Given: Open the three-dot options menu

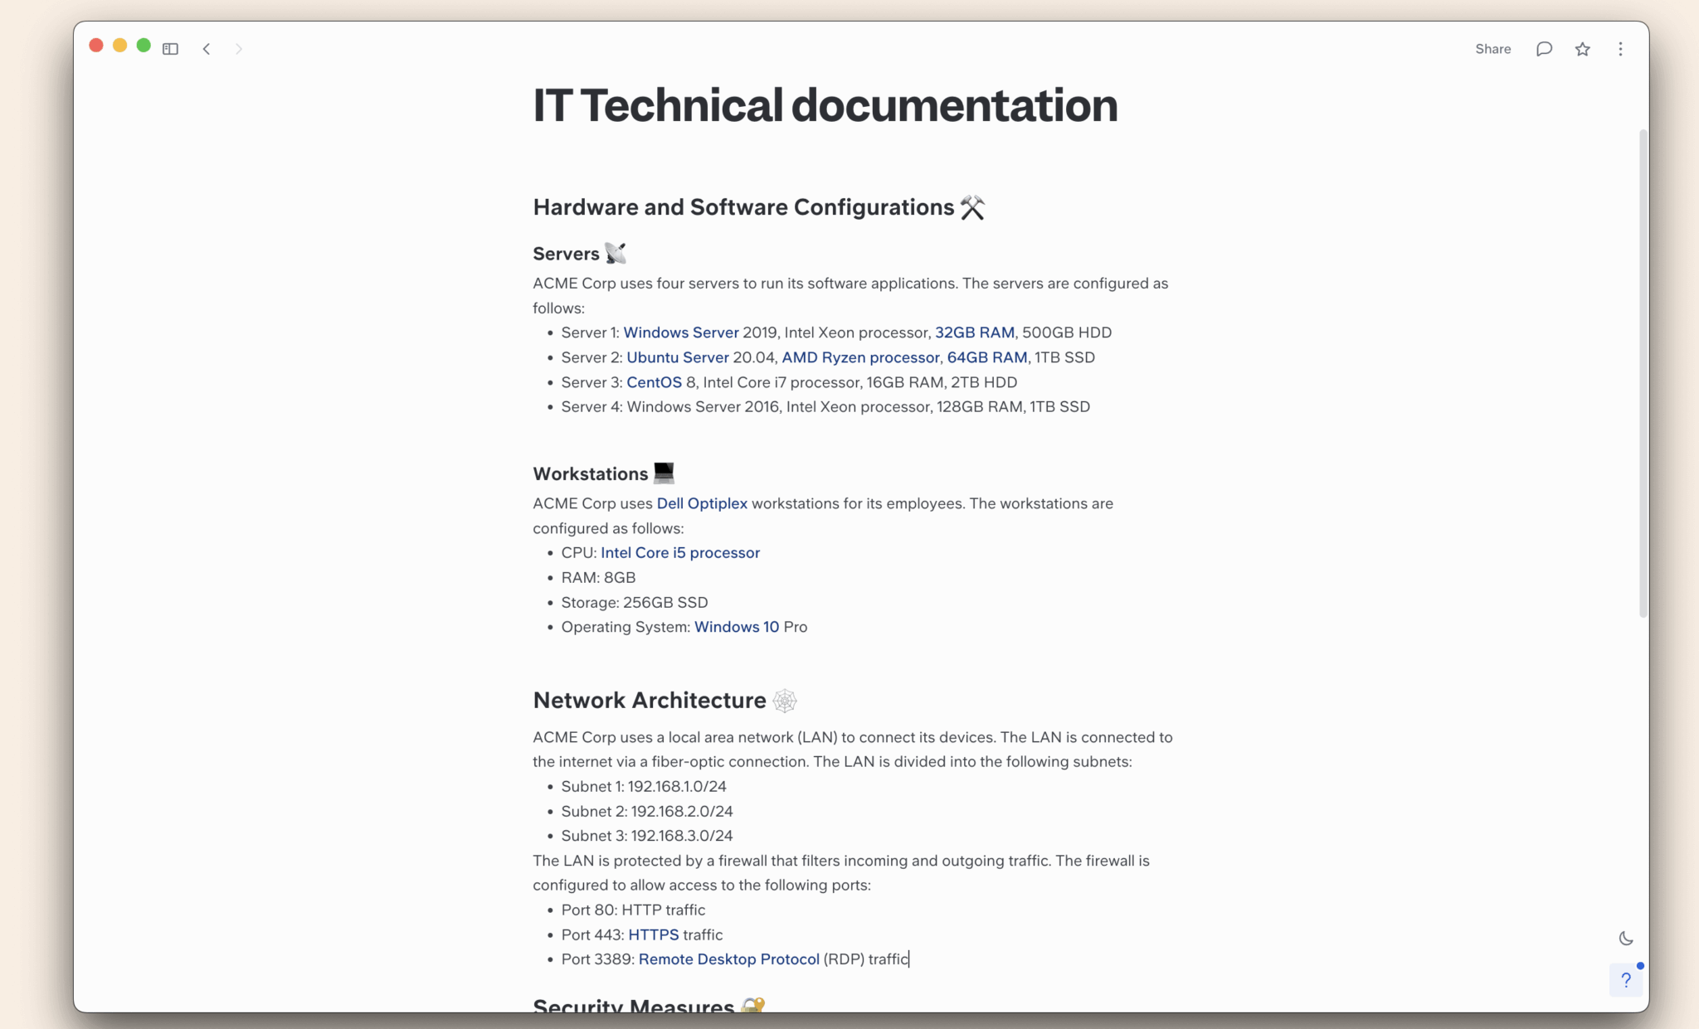Looking at the screenshot, I should coord(1619,49).
